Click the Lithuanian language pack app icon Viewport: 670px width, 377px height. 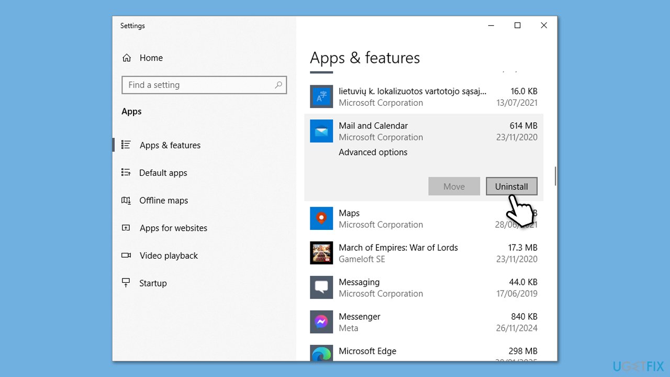tap(321, 96)
